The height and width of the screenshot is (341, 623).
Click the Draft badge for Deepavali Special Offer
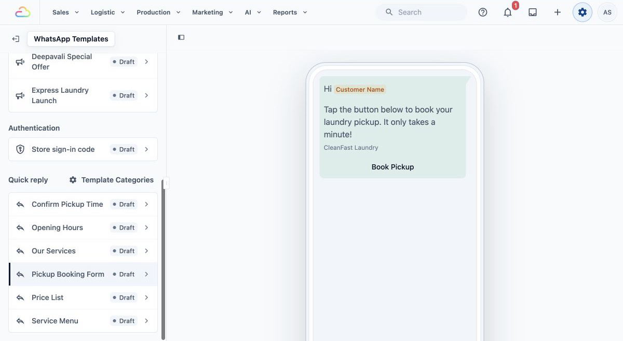click(124, 62)
